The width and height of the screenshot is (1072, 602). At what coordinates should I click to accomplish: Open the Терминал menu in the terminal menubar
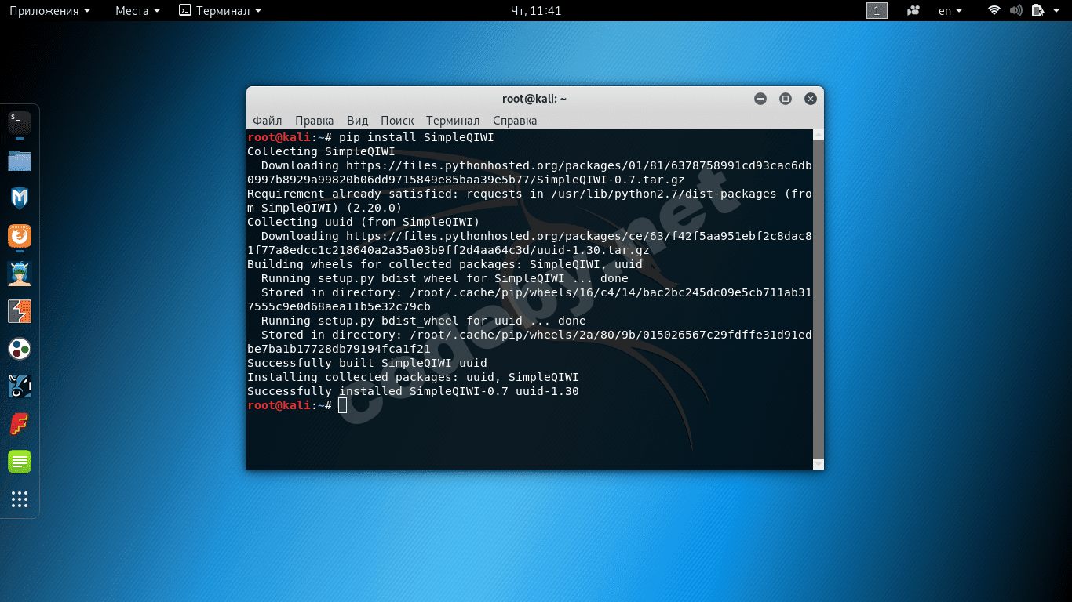coord(453,121)
